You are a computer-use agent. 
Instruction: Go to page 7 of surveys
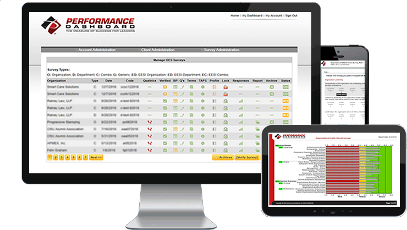(85, 157)
